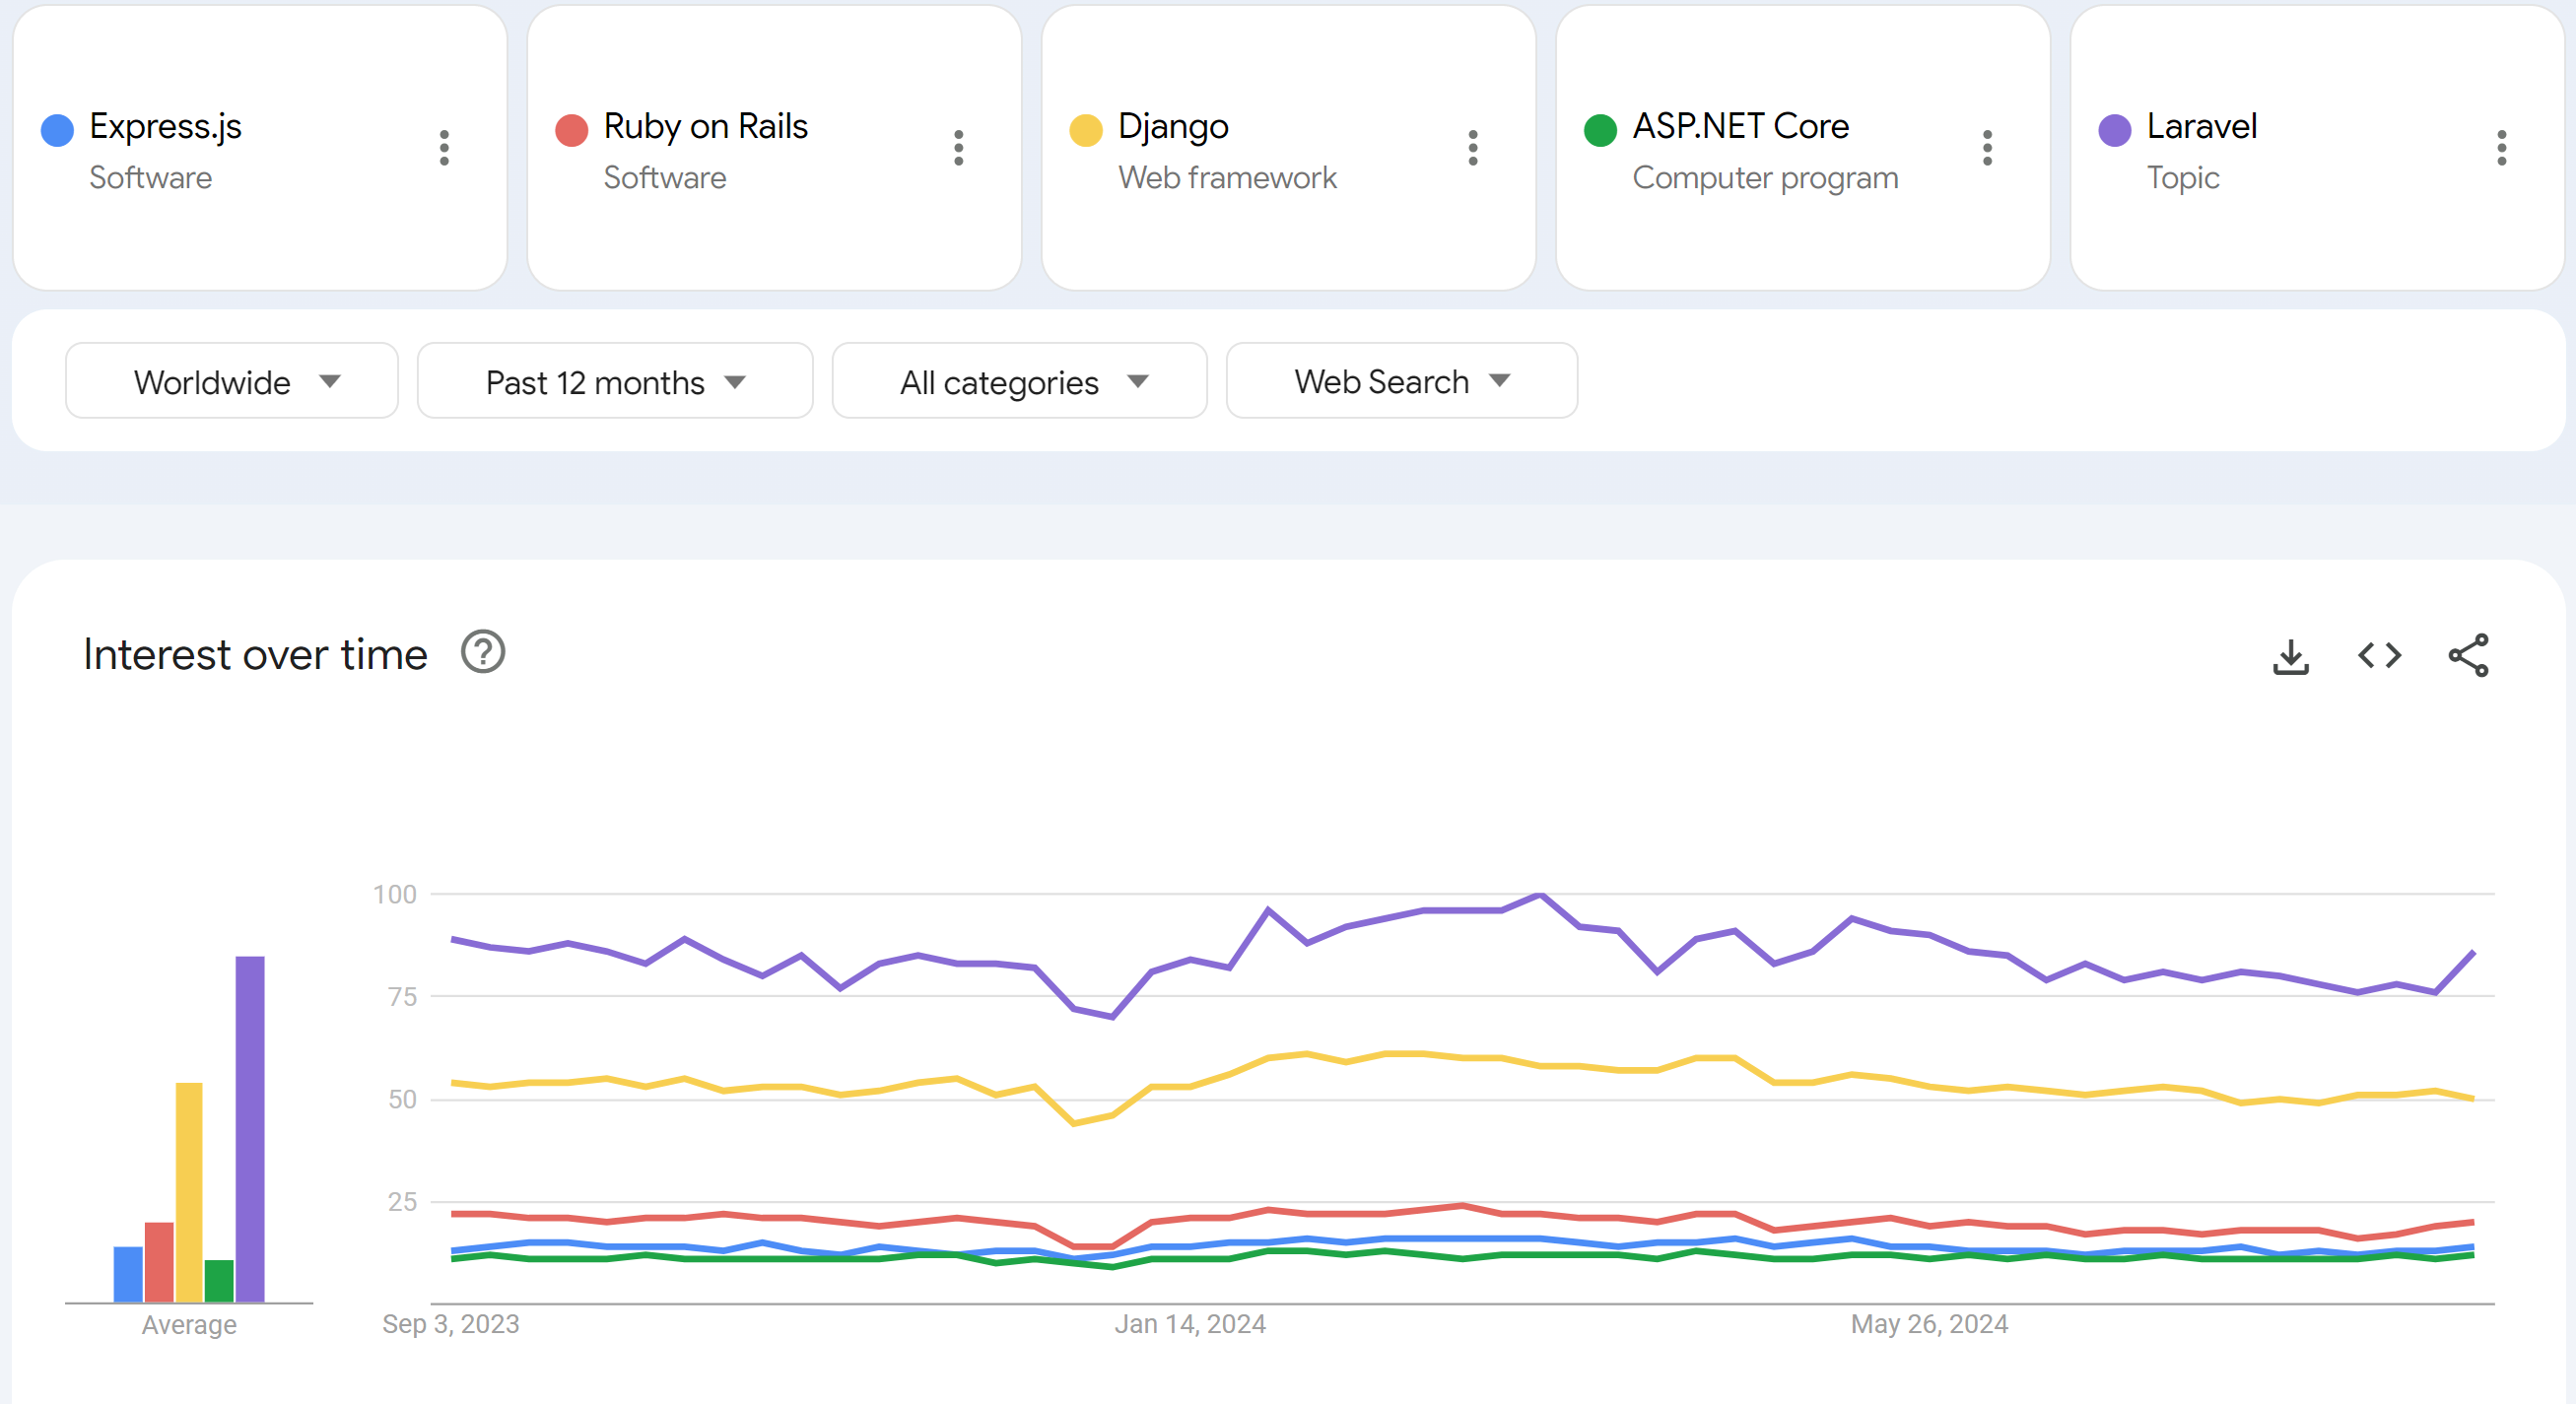Click the Laravel line peak at 100
This screenshot has width=2576, height=1404.
pyautogui.click(x=1540, y=894)
